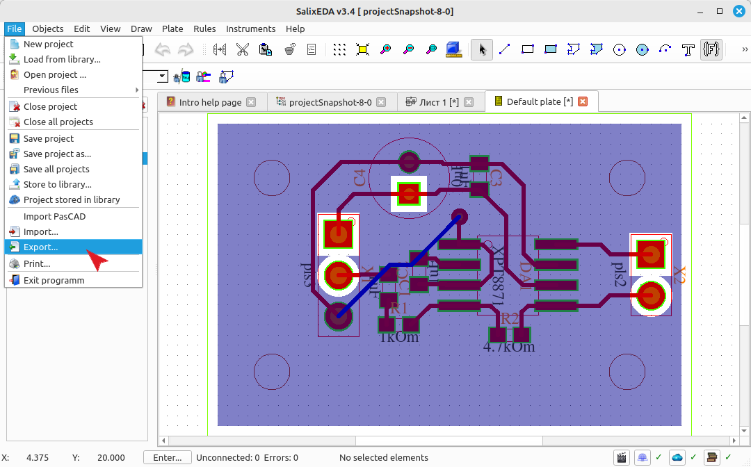The image size is (751, 467).
Task: Choose Save project as... menu entry
Action: pos(73,154)
